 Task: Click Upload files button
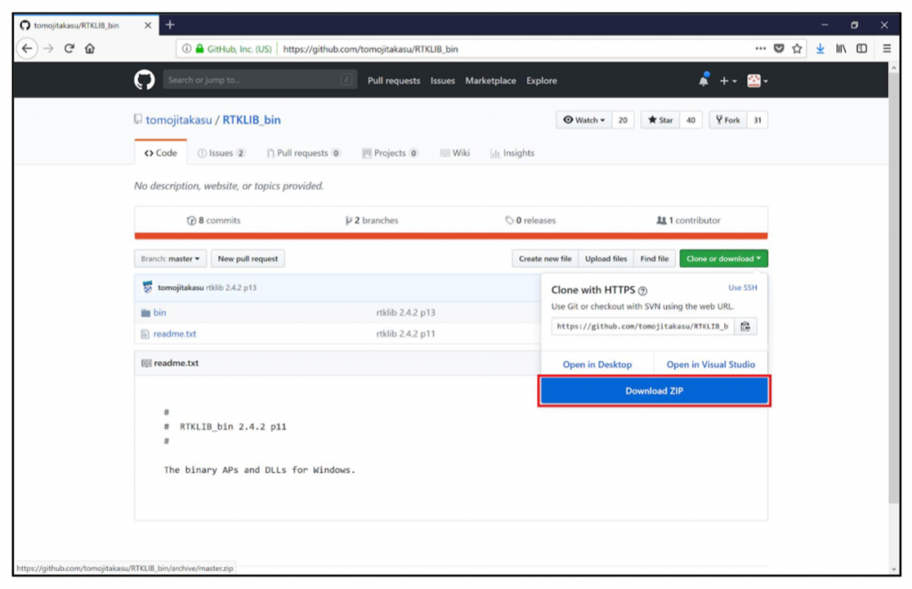(x=606, y=259)
